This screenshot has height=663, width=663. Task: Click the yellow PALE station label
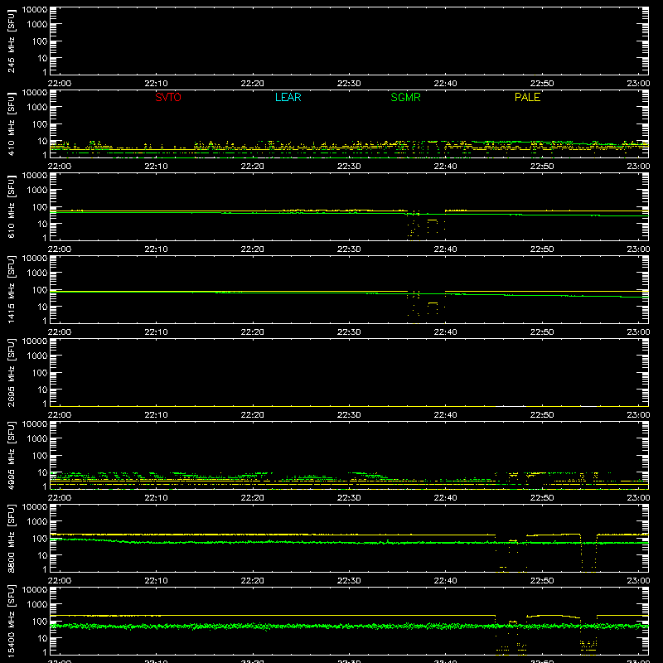tap(527, 97)
